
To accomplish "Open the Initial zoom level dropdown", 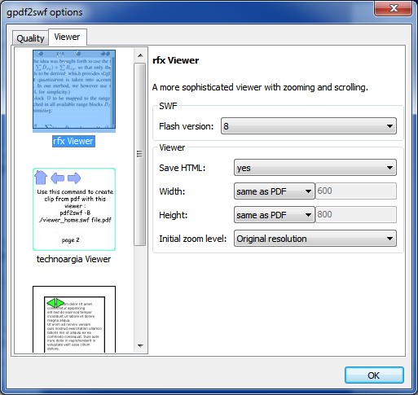I will [x=315, y=239].
